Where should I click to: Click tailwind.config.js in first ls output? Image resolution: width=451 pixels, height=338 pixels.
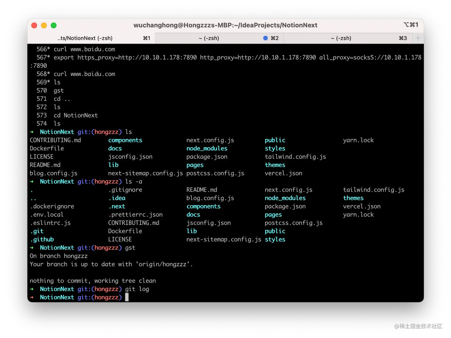[295, 157]
